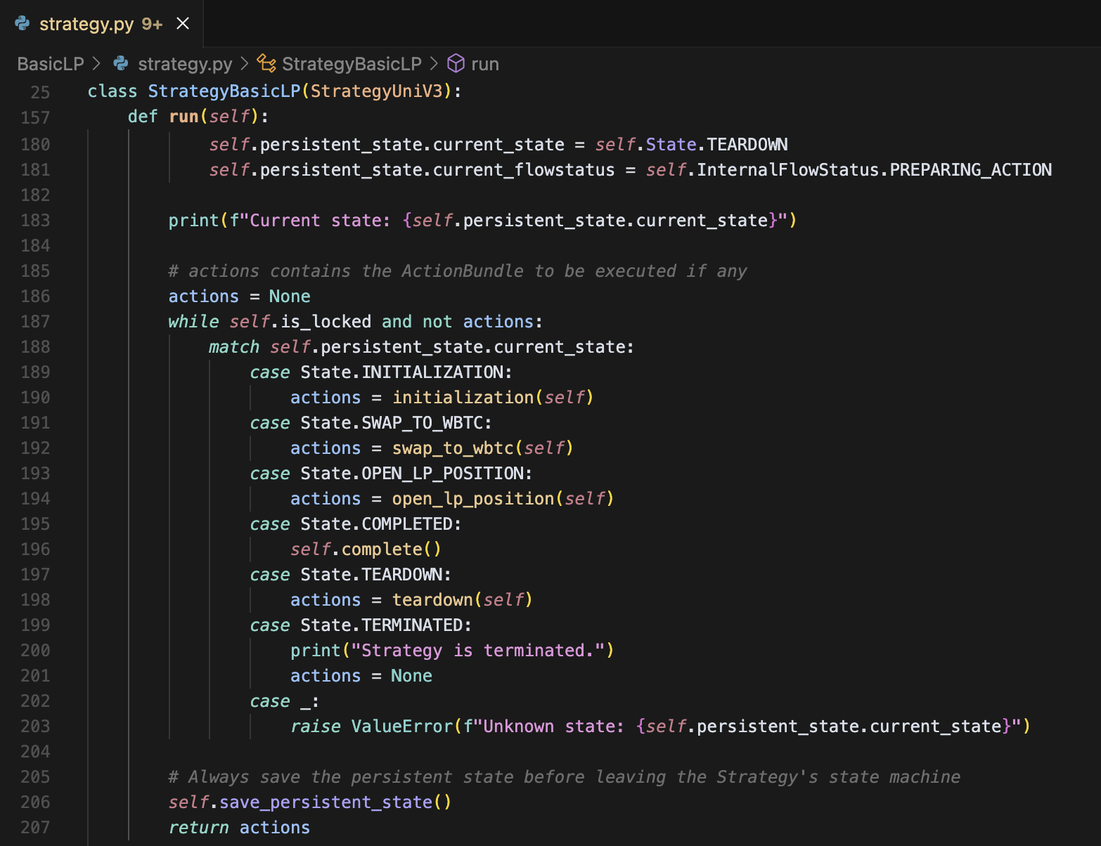Click State.OPEN_LP_POSITION case label

tap(412, 474)
